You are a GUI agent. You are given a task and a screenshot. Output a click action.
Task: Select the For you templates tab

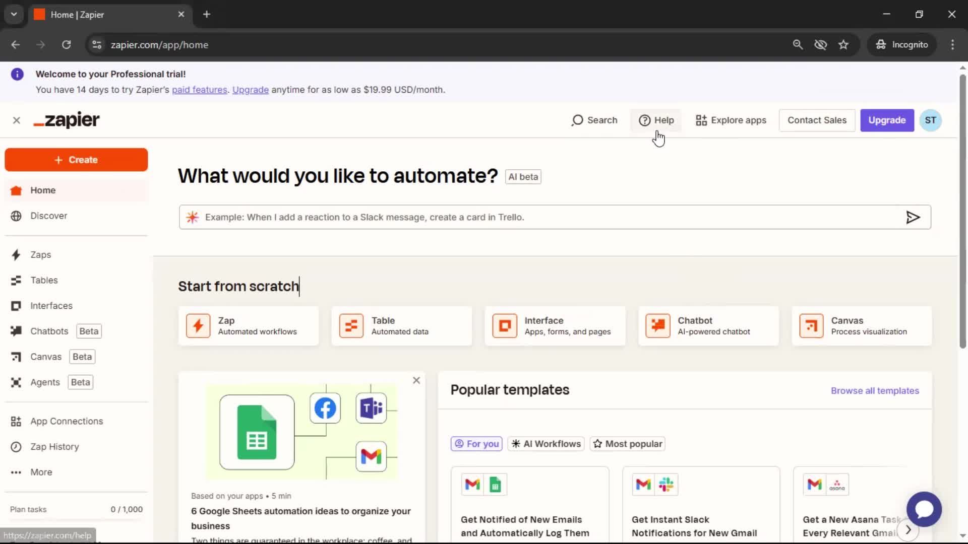point(476,444)
